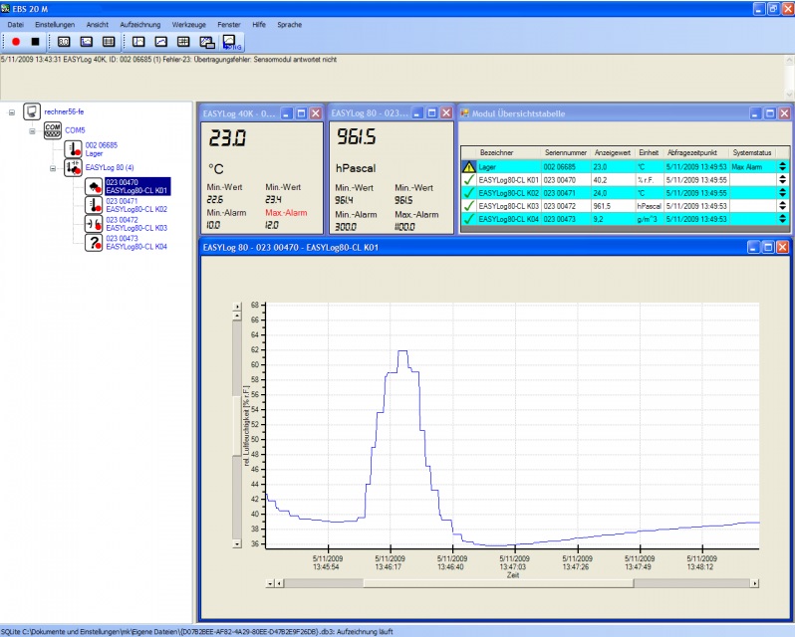Click the warning triangle in Lager row
Viewport: 795px width, 637px height.
tap(469, 166)
